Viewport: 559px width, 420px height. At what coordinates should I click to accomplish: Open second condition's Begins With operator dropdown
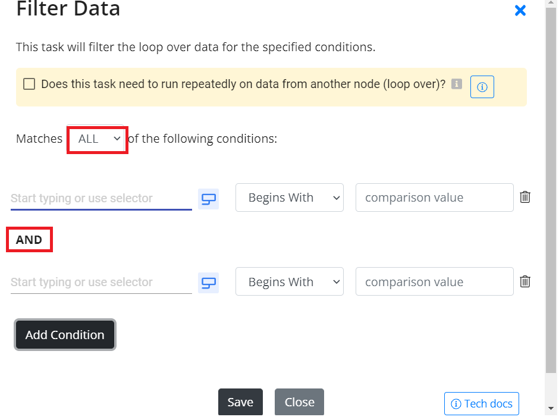pos(290,281)
